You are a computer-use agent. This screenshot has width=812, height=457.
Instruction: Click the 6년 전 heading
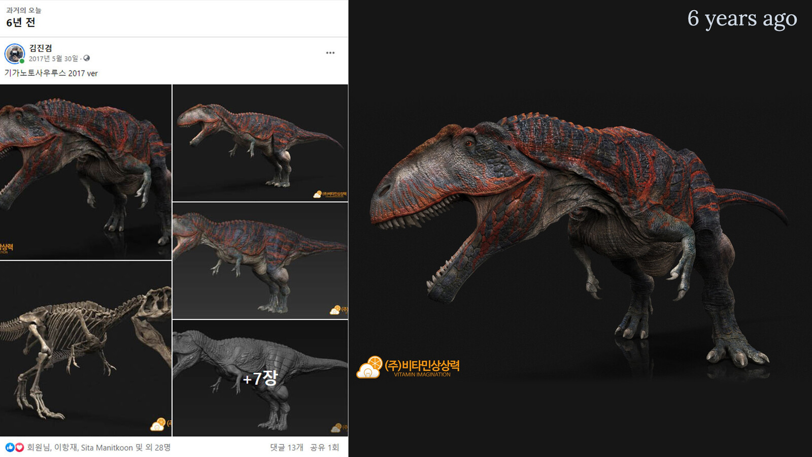click(21, 22)
